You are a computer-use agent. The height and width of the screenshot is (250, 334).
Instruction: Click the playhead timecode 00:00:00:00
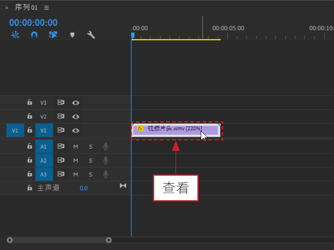[33, 22]
